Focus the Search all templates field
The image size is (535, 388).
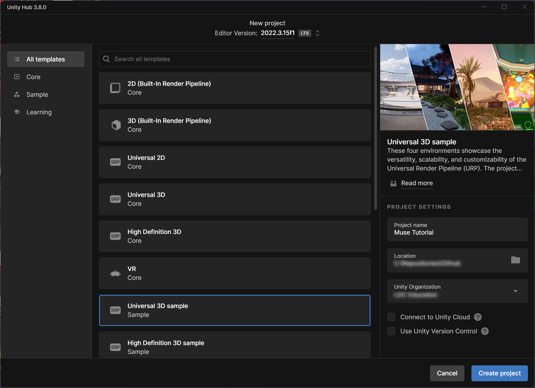tap(235, 59)
